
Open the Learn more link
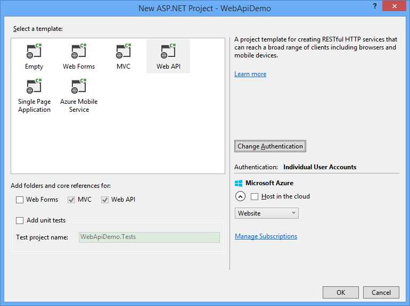(x=250, y=74)
